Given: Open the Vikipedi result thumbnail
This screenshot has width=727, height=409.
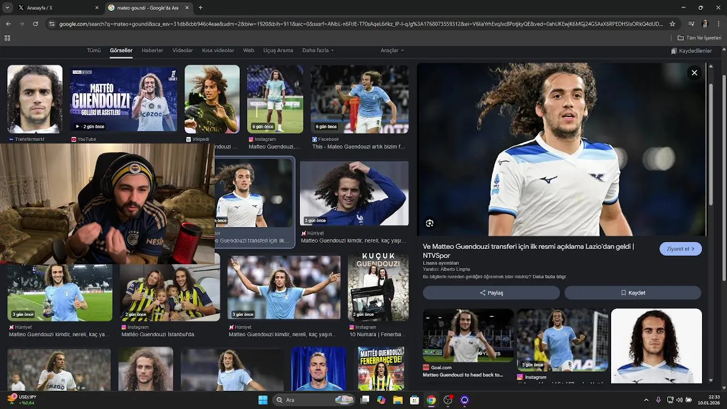Looking at the screenshot, I should pos(212,99).
